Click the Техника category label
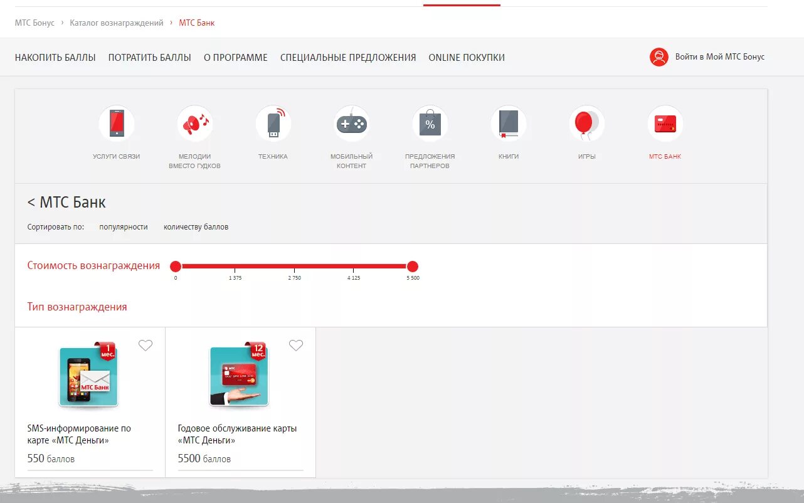 (x=273, y=157)
